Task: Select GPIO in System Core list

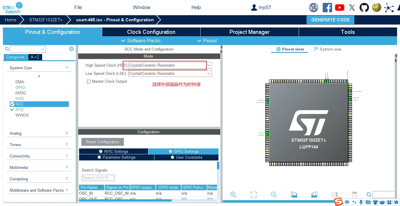Action: coord(20,87)
